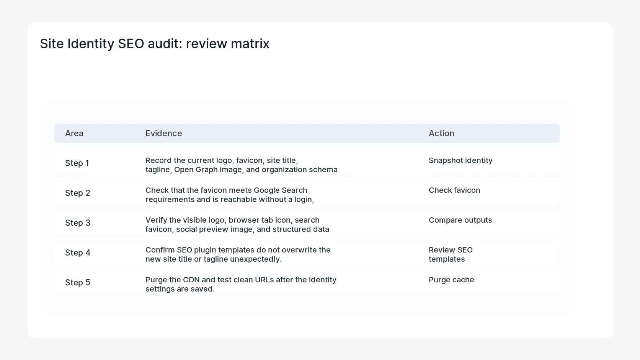Select the 'Area' column header
Image resolution: width=640 pixels, height=360 pixels.
point(74,133)
